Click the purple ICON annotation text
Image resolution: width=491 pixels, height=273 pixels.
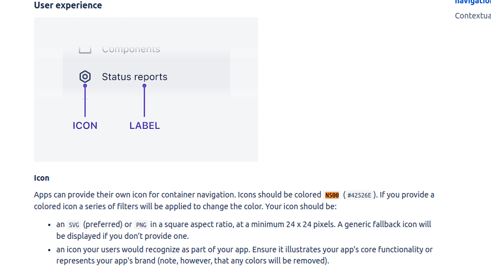[85, 126]
